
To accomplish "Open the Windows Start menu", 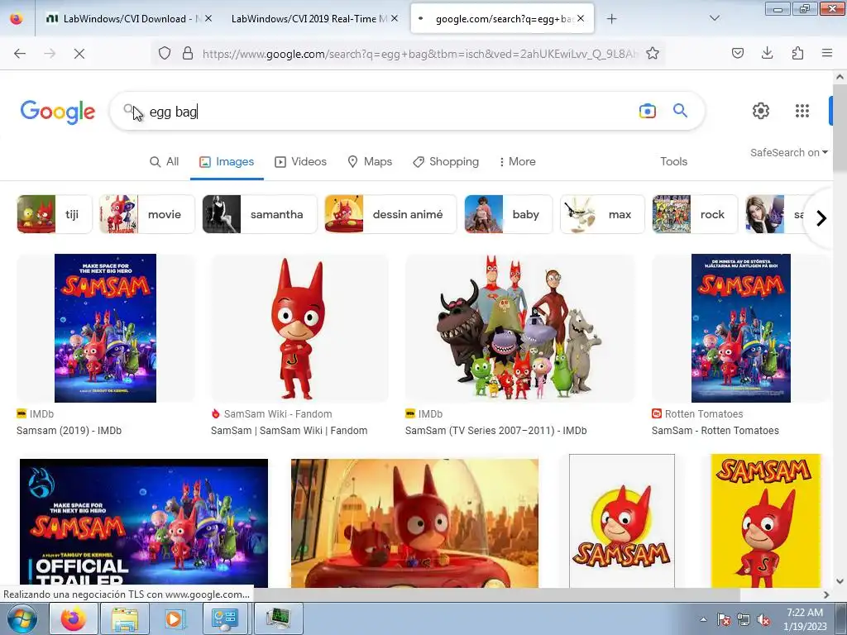I will click(22, 618).
